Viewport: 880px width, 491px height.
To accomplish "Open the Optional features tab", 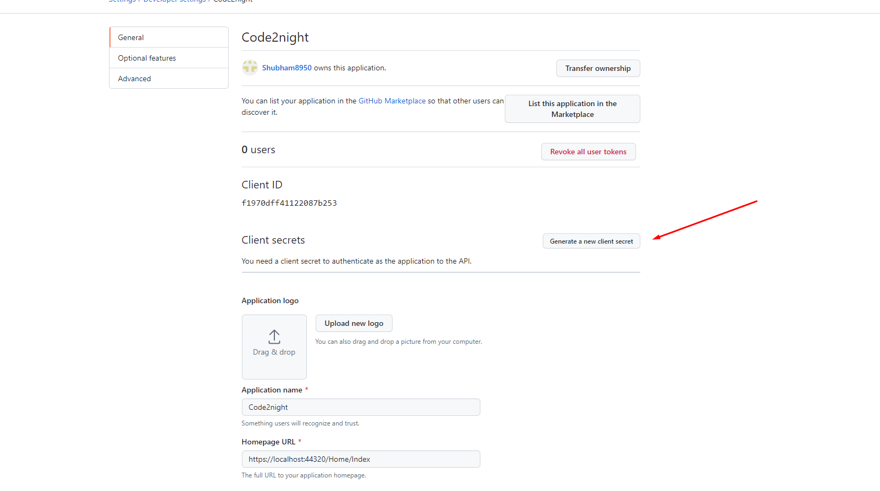I will (x=169, y=58).
